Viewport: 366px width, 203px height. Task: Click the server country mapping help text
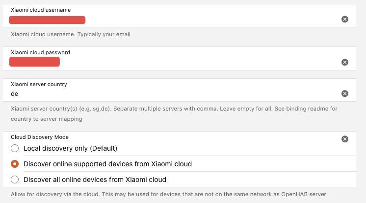point(174,113)
